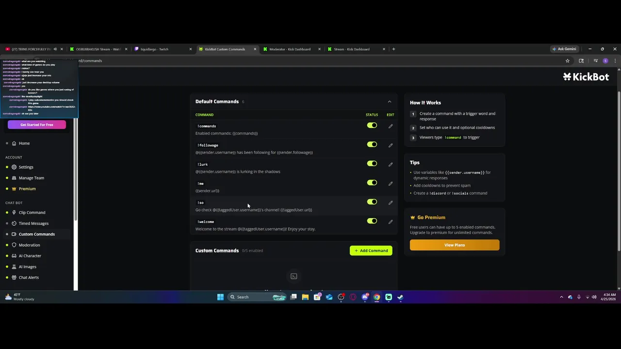Toggle off the !followage command

[x=372, y=144]
